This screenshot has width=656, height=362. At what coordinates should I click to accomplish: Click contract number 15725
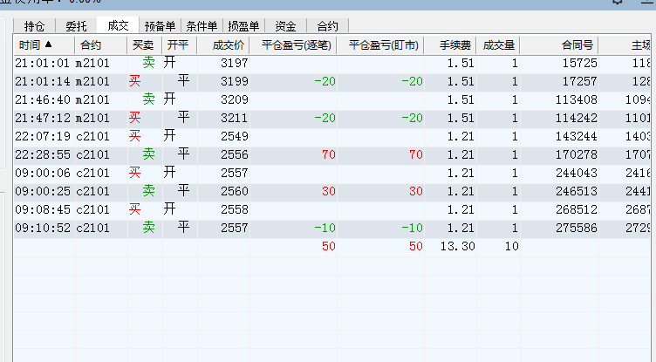579,63
